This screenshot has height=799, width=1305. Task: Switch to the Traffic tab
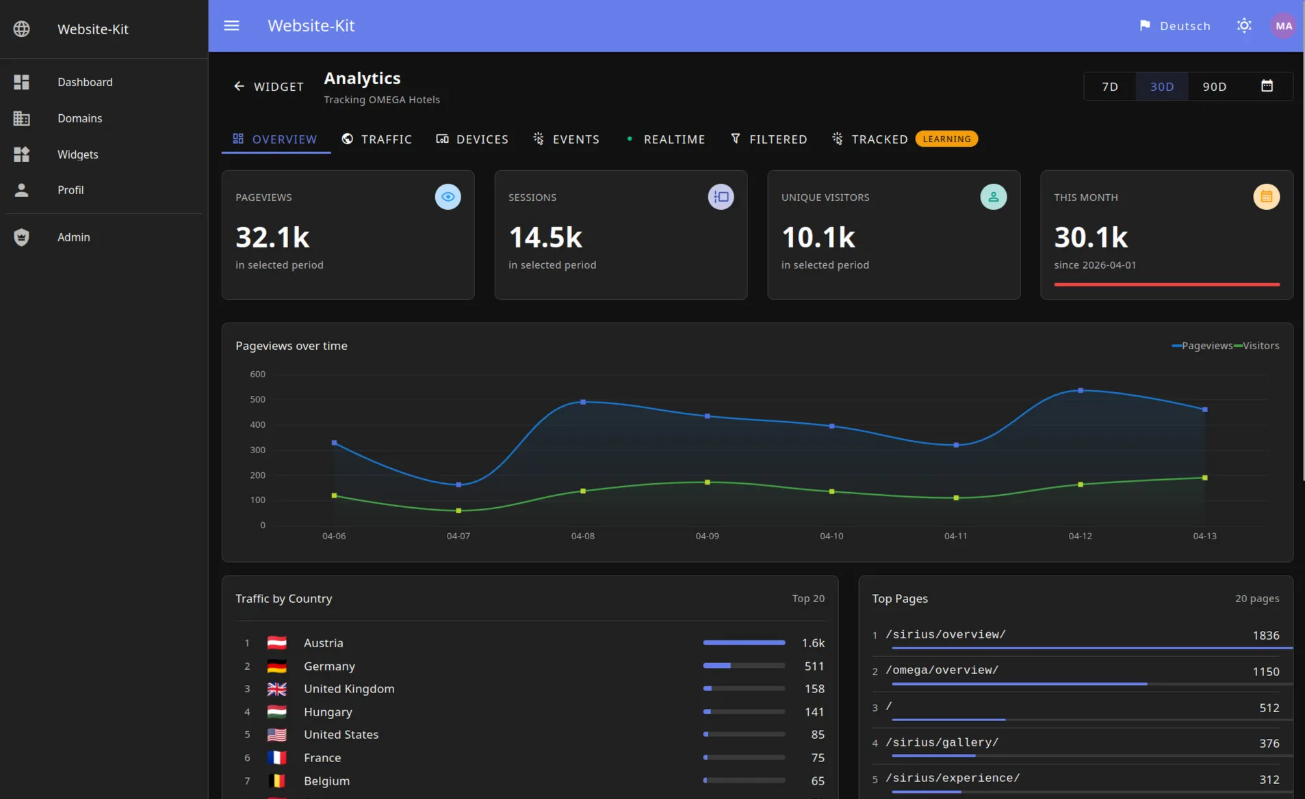click(376, 139)
